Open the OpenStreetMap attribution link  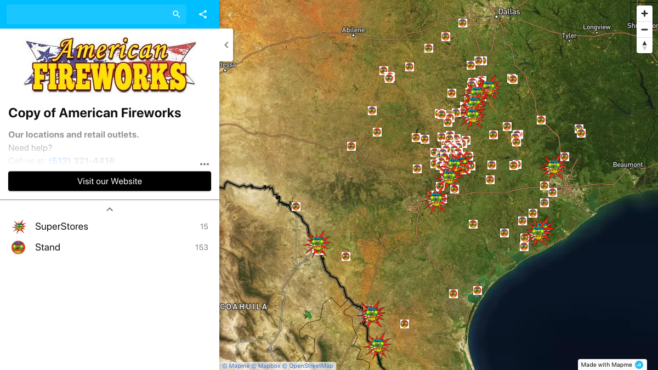(x=311, y=366)
